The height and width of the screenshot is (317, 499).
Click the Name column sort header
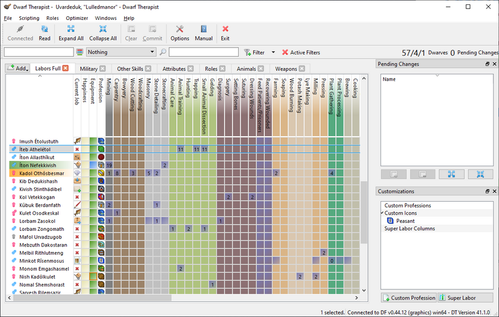pos(437,79)
